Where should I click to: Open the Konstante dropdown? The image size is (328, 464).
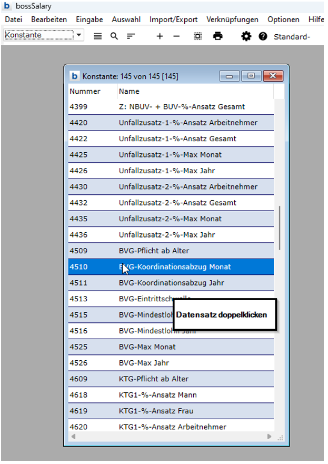coord(79,35)
